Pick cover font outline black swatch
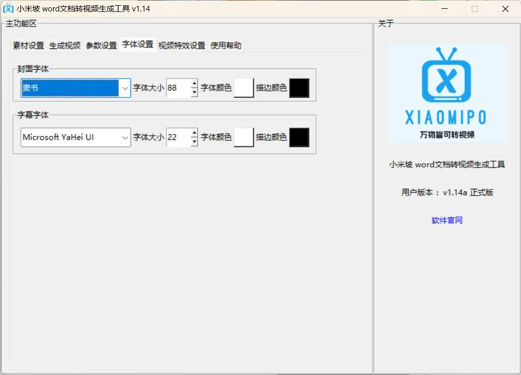Image resolution: width=521 pixels, height=375 pixels. point(299,88)
